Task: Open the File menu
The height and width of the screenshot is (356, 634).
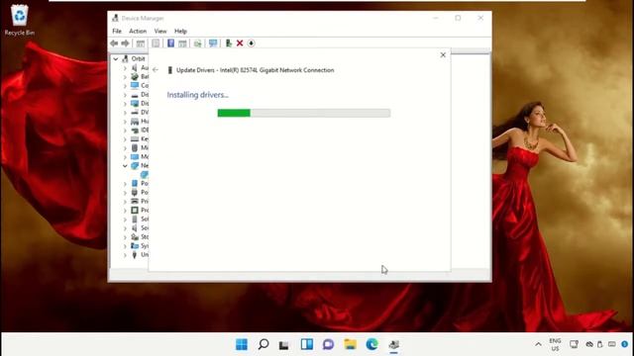Action: 117,31
